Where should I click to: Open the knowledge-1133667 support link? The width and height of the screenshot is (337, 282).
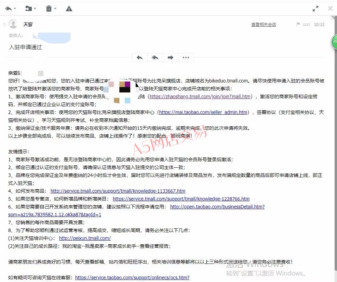coord(118,191)
